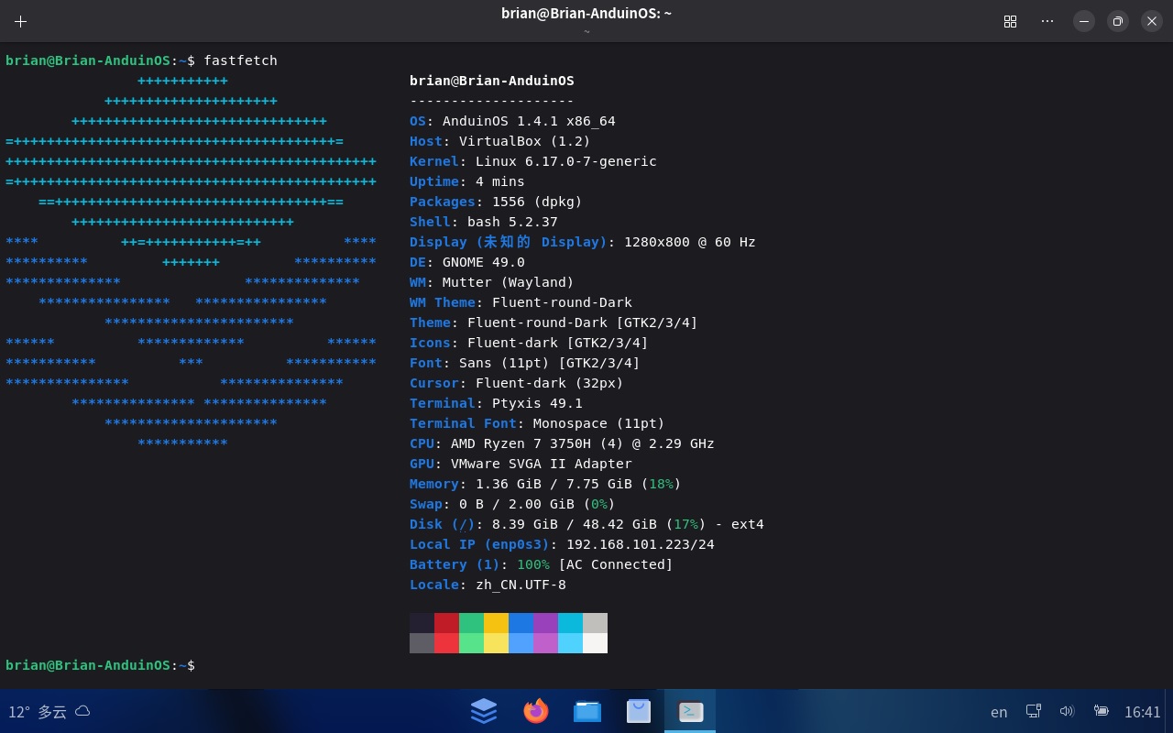Open the three-dot terminal menu
1173x733 pixels.
[x=1047, y=21]
